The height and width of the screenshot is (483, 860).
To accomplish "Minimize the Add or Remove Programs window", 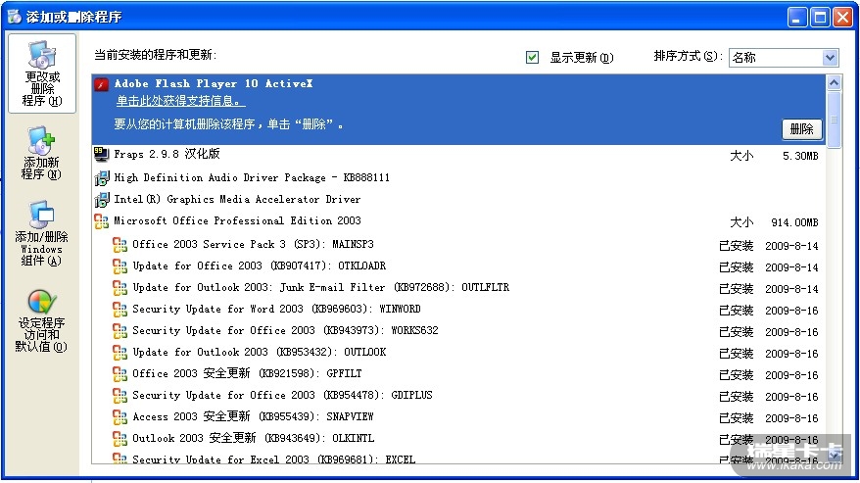I will click(797, 17).
